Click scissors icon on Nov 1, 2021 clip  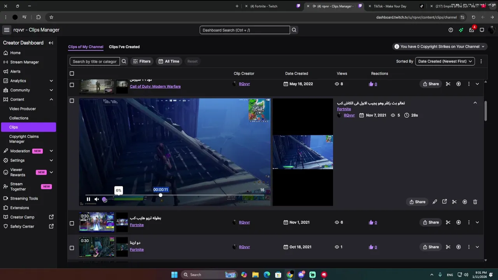coord(448,222)
